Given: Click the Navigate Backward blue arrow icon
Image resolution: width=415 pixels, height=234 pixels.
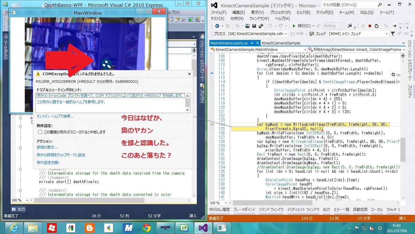Looking at the screenshot, I should click(x=217, y=26).
